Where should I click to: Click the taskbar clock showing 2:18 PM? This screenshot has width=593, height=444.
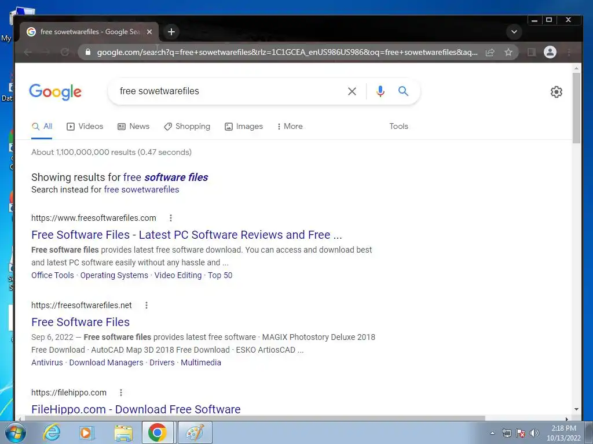coord(563,433)
